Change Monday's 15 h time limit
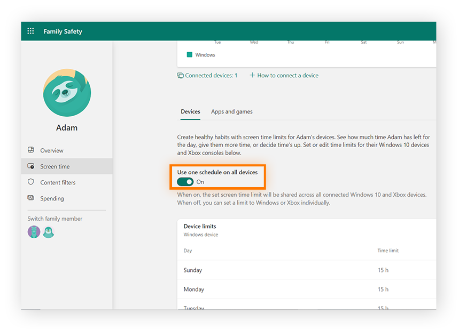 [x=383, y=289]
